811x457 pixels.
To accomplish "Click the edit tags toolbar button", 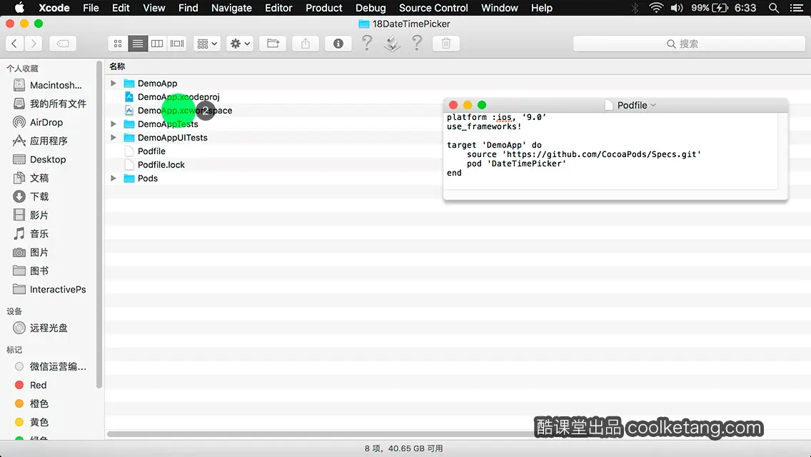I will pos(63,44).
